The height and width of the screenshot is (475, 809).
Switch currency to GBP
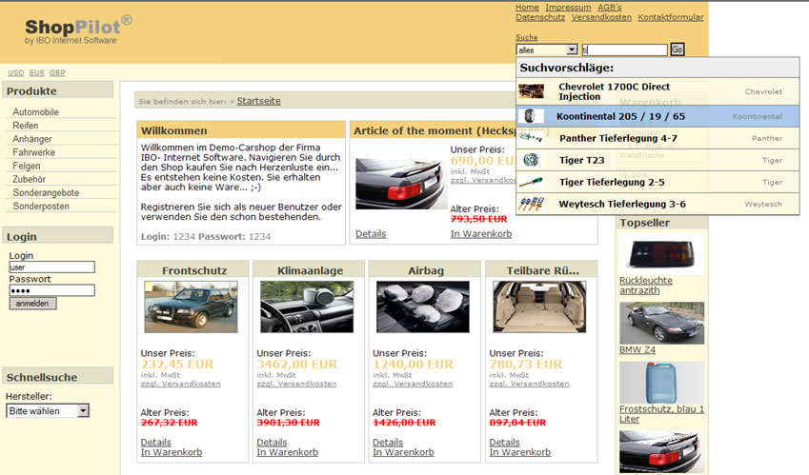(57, 72)
